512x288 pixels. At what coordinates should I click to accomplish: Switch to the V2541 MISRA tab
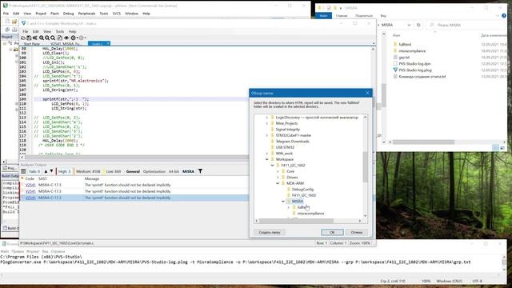tap(66, 44)
